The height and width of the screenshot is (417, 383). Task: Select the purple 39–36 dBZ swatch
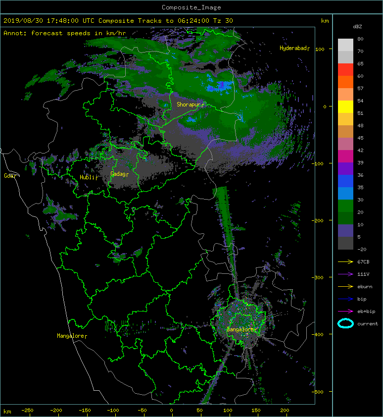pos(345,168)
